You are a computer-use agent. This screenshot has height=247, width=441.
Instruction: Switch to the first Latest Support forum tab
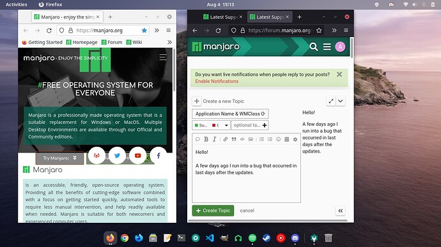click(223, 17)
